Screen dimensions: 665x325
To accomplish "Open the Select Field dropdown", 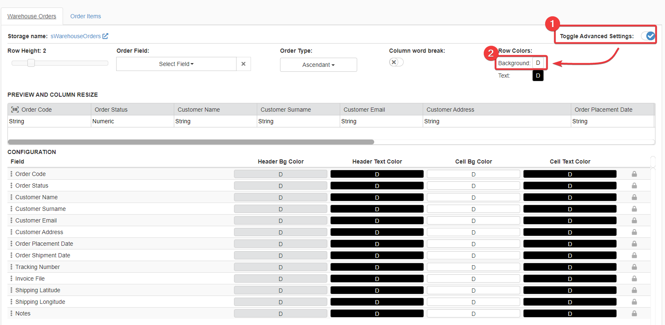I will (x=176, y=64).
